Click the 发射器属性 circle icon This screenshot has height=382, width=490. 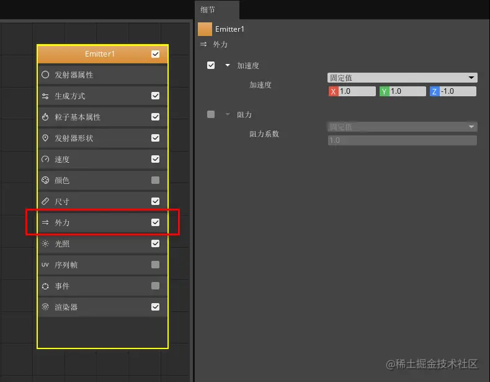(x=45, y=75)
